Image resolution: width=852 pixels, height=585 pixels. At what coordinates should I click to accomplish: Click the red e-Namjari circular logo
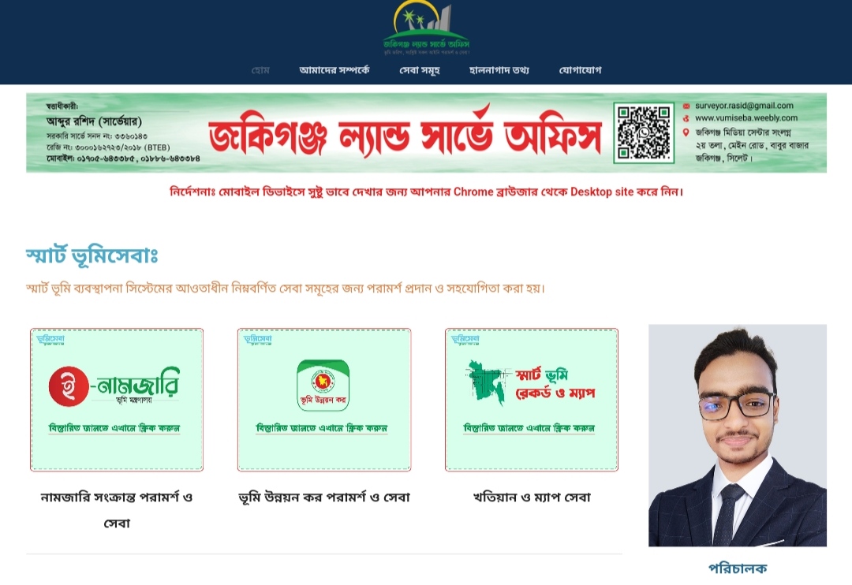coord(69,386)
